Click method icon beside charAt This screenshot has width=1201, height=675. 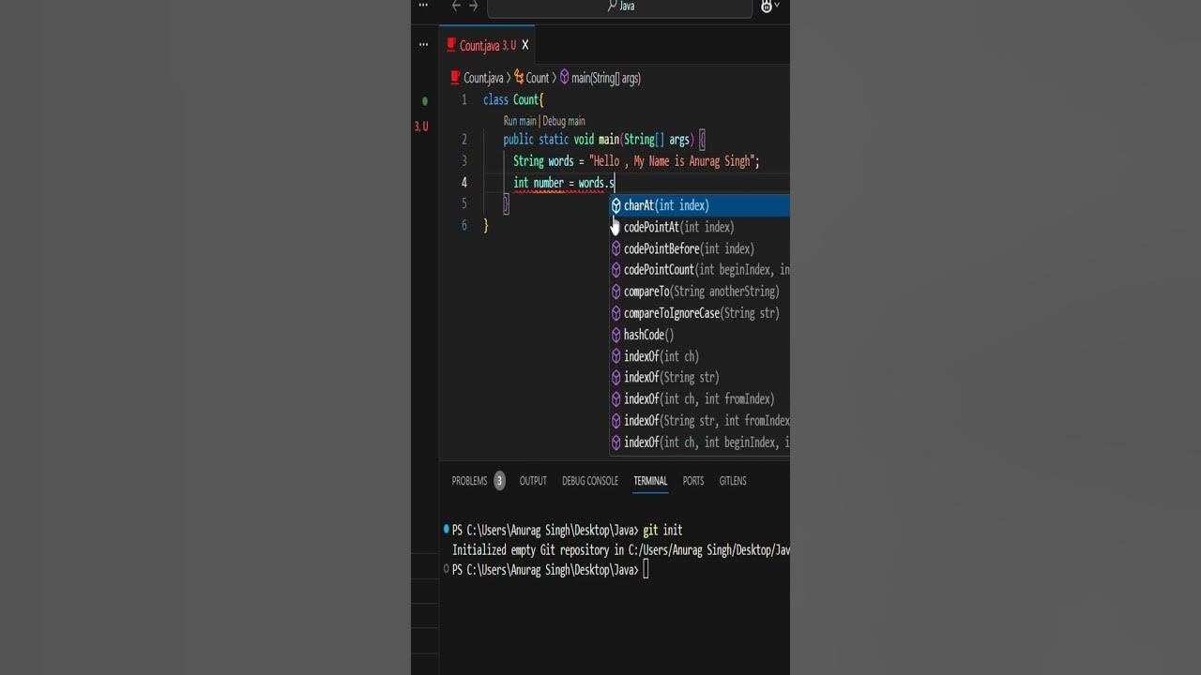(616, 205)
